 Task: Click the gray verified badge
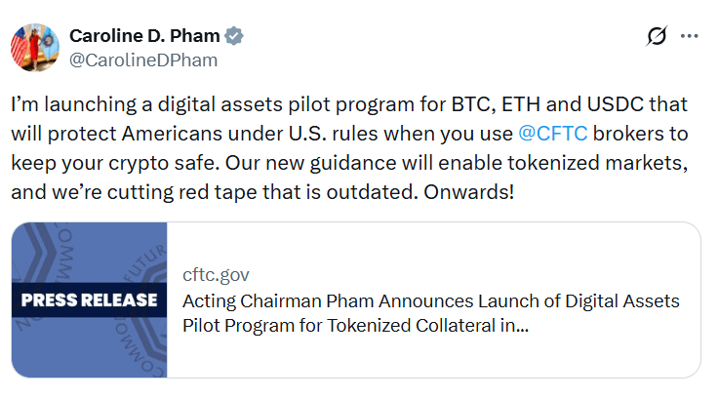tap(234, 36)
